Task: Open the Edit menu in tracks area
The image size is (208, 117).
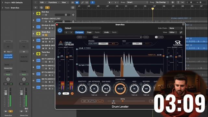Action: click(43, 2)
